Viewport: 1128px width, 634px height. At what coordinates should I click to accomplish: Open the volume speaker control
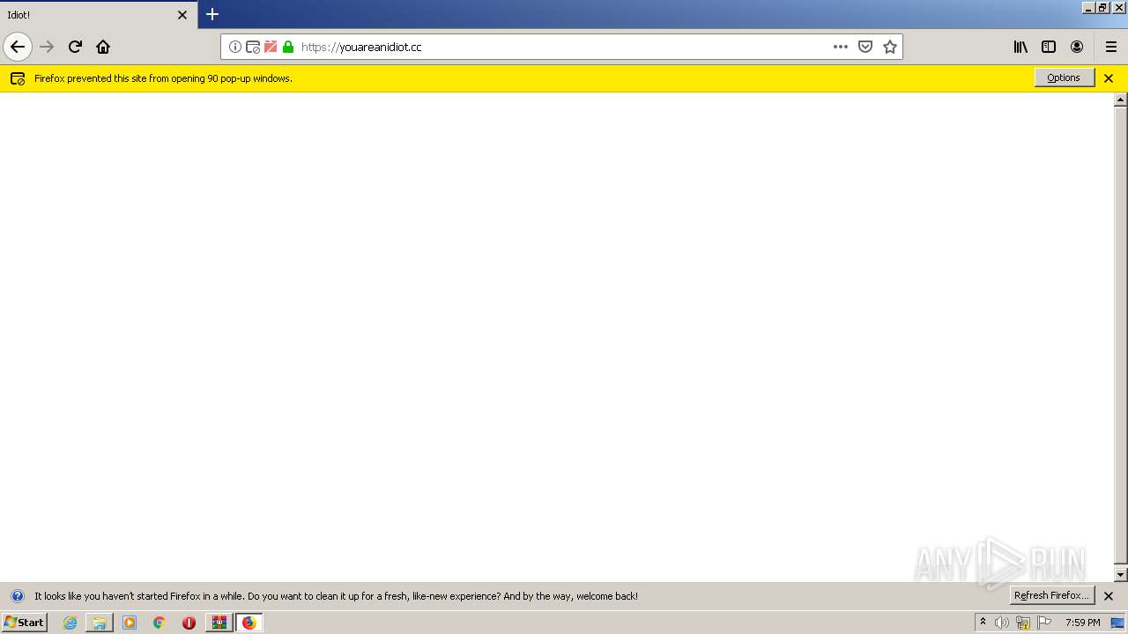coord(1002,623)
